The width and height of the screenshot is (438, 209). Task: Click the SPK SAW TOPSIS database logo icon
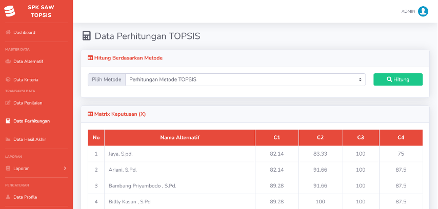[10, 11]
